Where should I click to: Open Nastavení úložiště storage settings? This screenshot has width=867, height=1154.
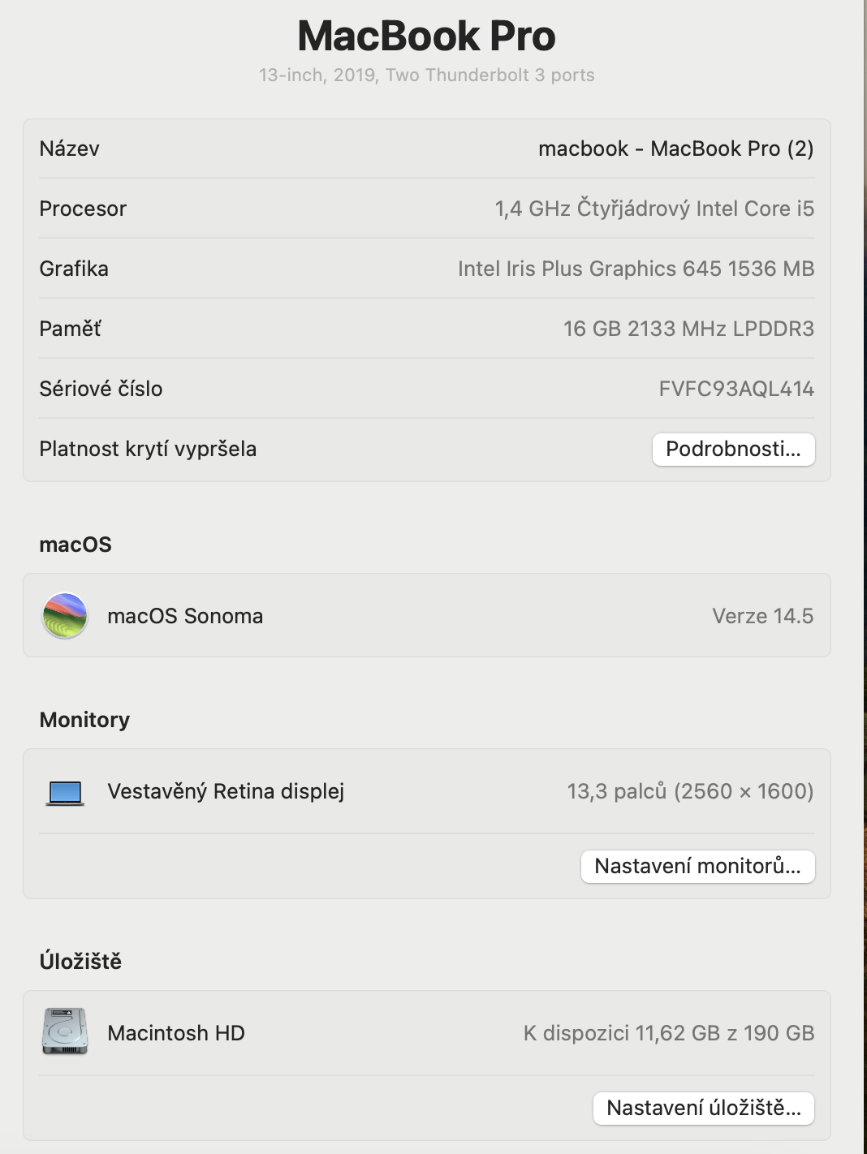click(703, 1108)
